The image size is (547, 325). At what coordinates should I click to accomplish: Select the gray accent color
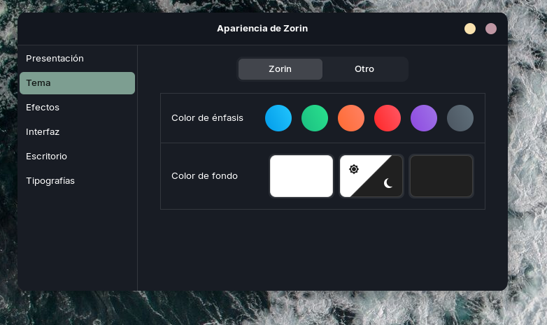coord(460,118)
